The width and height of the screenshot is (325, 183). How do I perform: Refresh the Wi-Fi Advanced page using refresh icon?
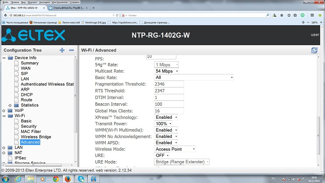click(314, 50)
